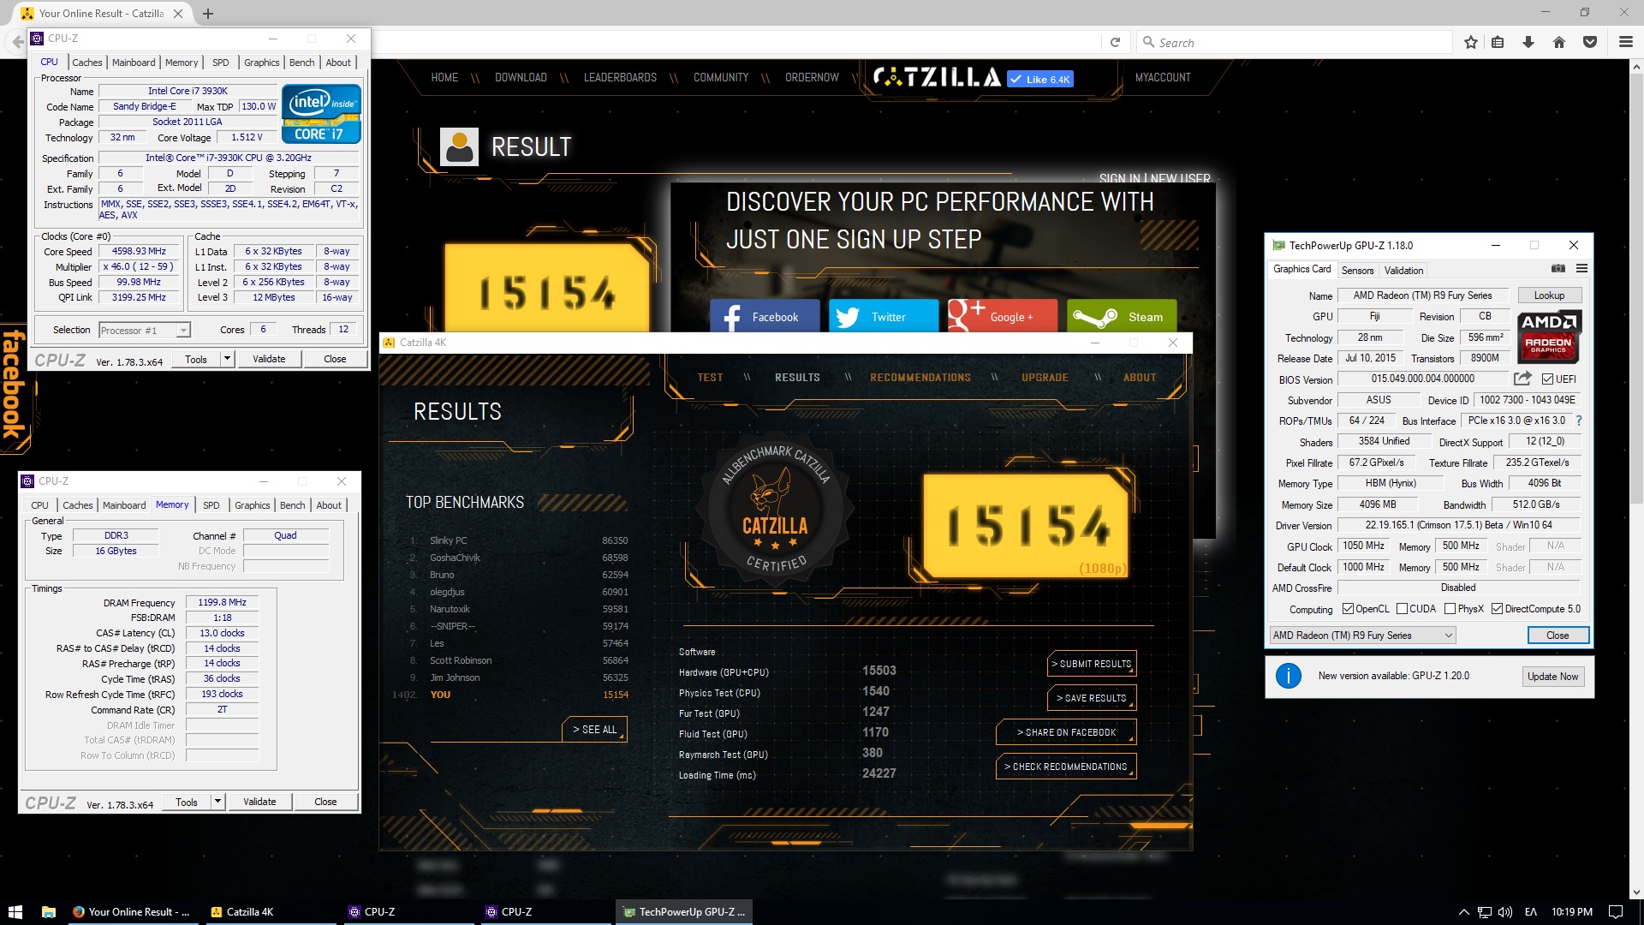Toggle the PhysX checkbox
The height and width of the screenshot is (925, 1644).
point(1450,609)
